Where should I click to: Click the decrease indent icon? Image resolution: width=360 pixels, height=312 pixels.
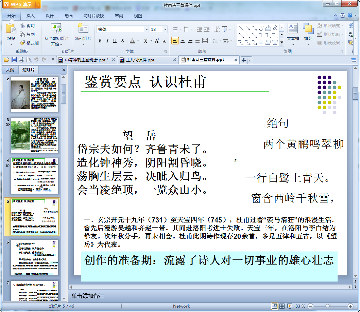(x=199, y=29)
